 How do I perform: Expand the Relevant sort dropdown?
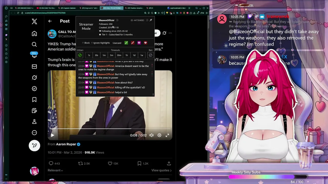pyautogui.click(x=55, y=170)
